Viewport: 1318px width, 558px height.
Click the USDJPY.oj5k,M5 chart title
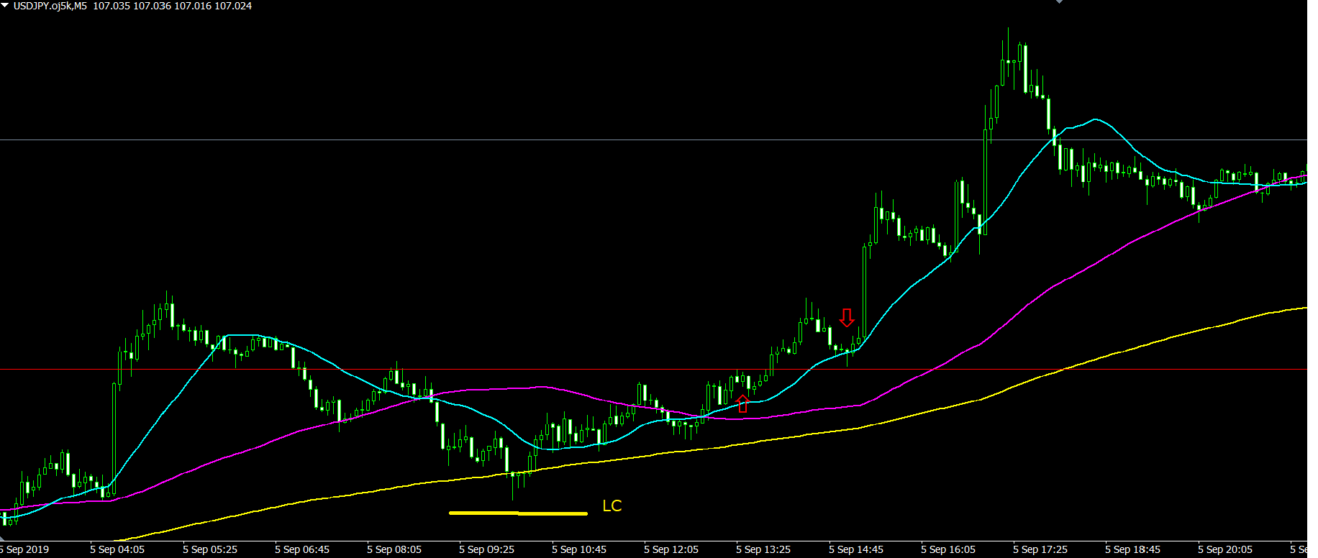(50, 6)
